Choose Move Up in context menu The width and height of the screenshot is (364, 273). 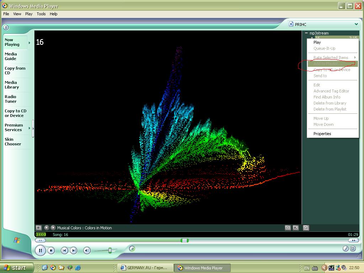pos(333,118)
